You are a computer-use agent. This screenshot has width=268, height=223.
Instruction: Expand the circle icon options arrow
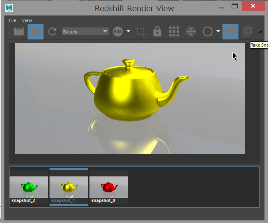pyautogui.click(x=218, y=31)
